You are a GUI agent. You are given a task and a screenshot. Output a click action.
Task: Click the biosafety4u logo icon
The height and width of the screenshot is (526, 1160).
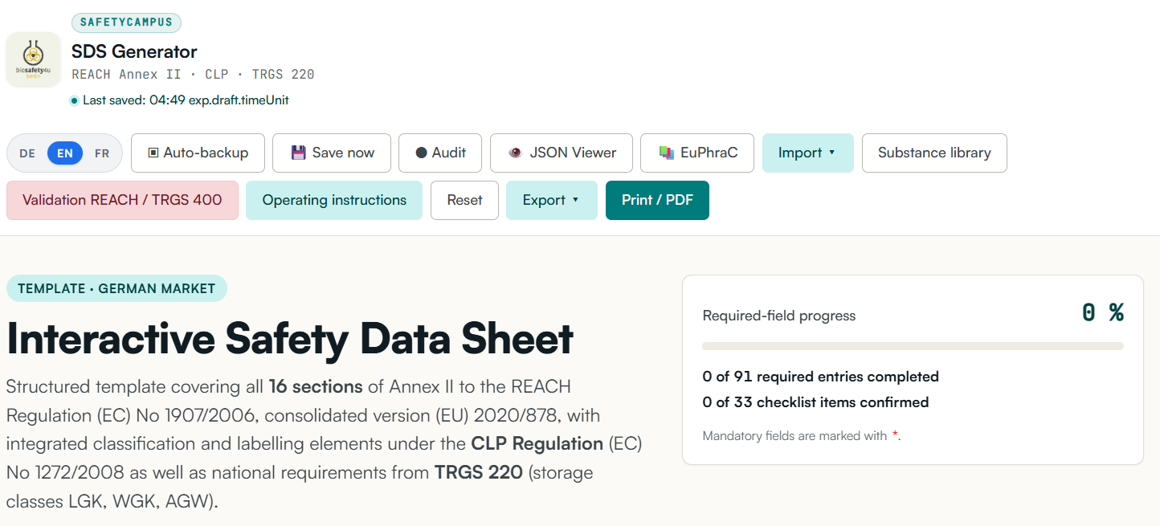pos(33,59)
